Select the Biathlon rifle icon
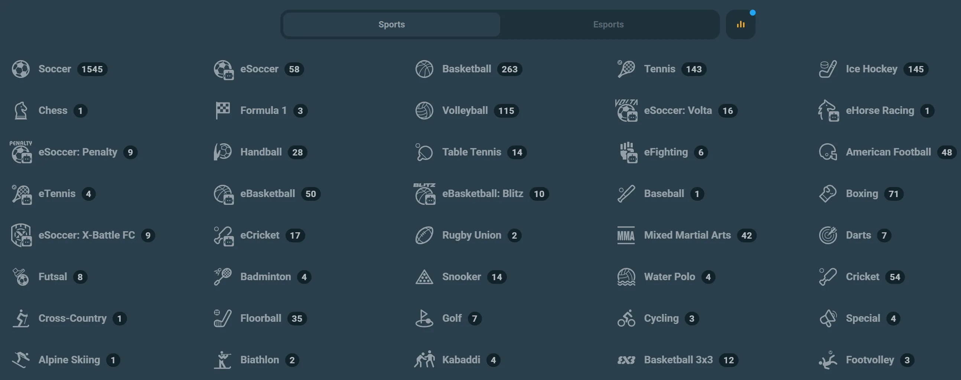The height and width of the screenshot is (380, 961). [x=223, y=360]
